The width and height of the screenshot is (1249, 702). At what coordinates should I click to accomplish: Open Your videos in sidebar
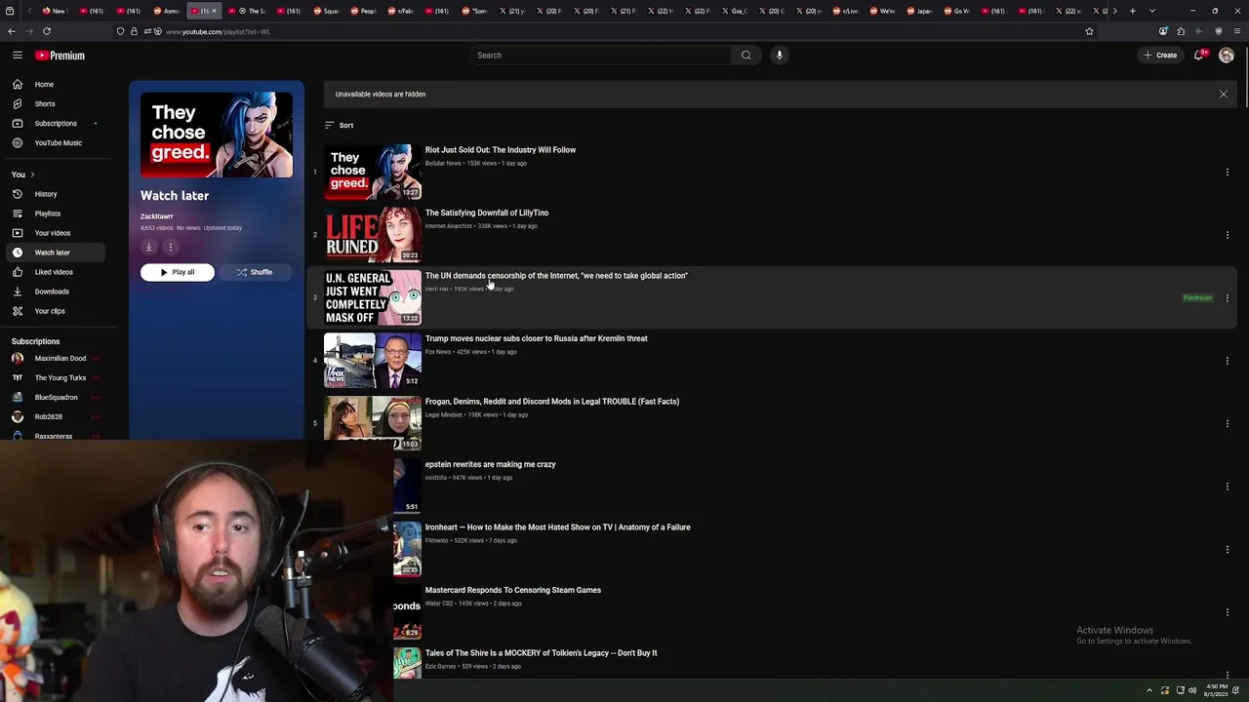pos(54,233)
